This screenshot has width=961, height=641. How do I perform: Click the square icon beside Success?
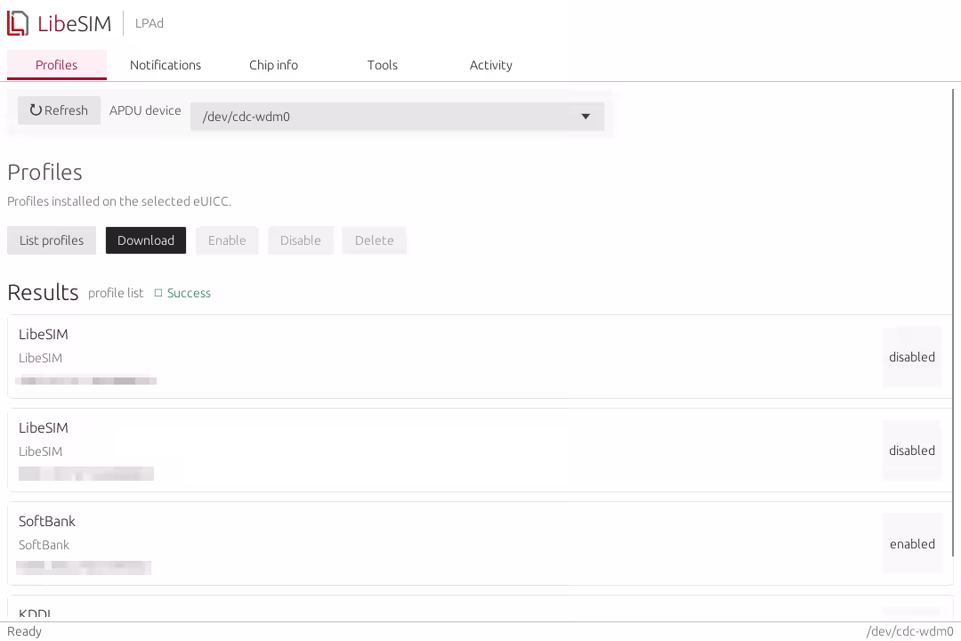pos(158,293)
